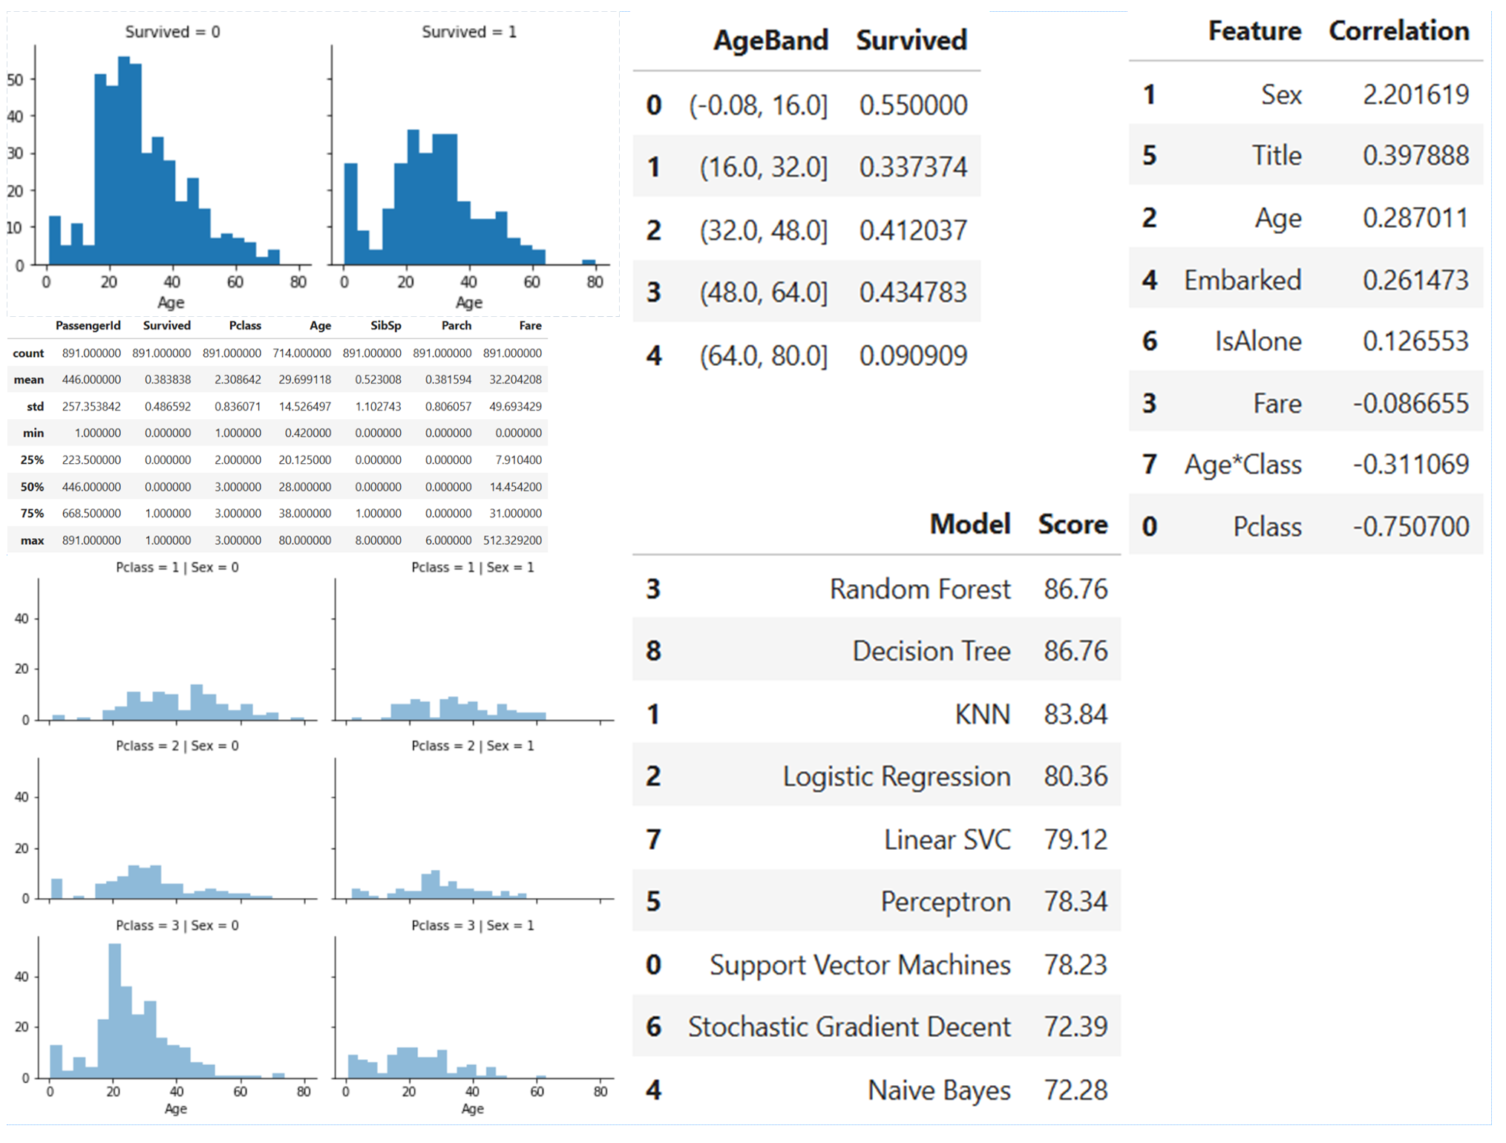Screen dimensions: 1506x1143
Task: Click the correlation value 2.201619
Action: 1415,94
